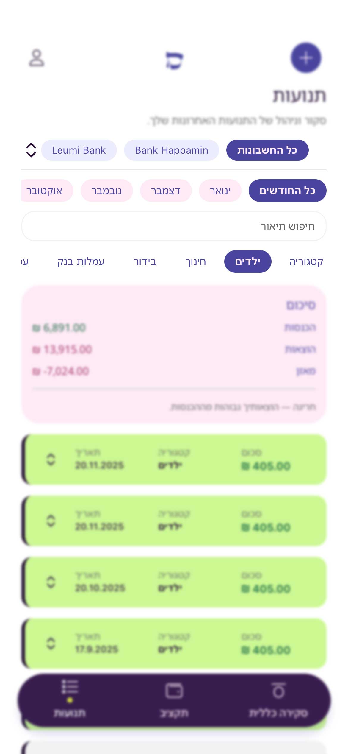Open the user profile icon

[37, 58]
